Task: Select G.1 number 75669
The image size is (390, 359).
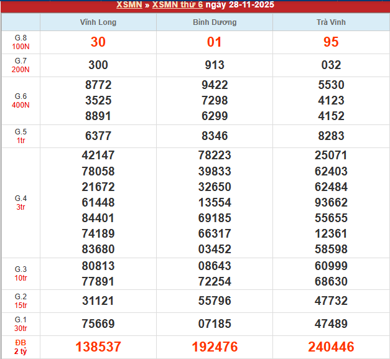Action: tap(98, 324)
